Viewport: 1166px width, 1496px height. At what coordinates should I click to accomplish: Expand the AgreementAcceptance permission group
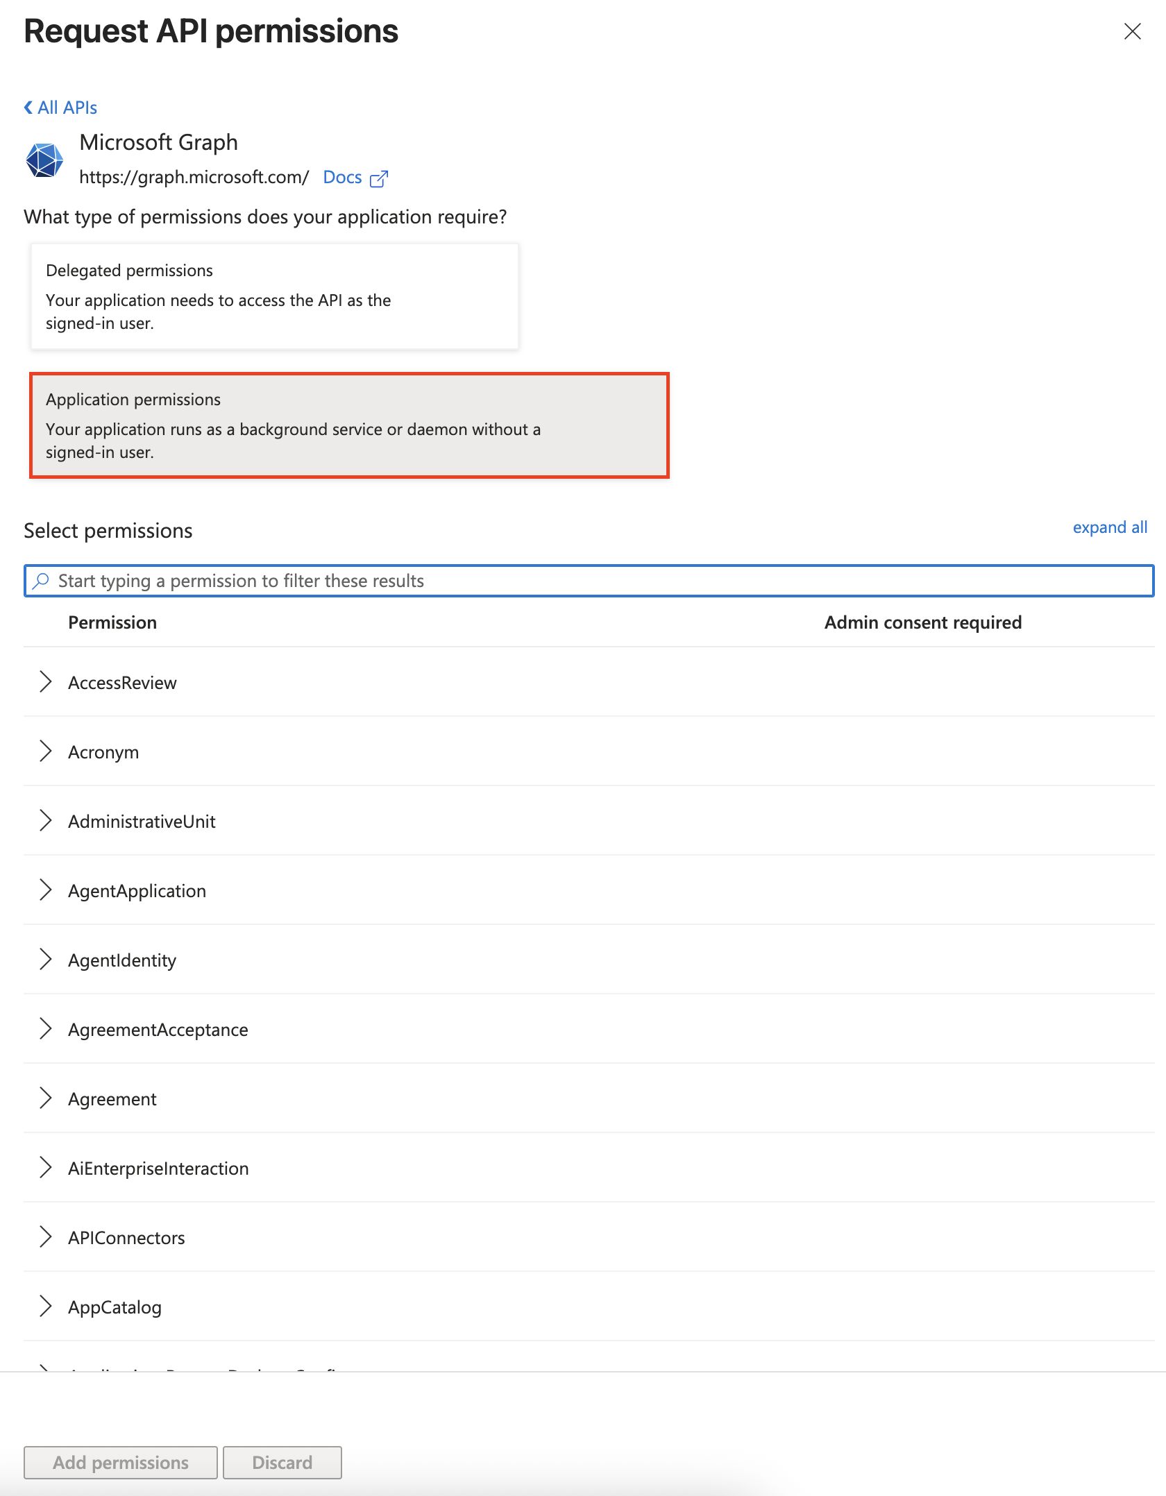tap(47, 1029)
